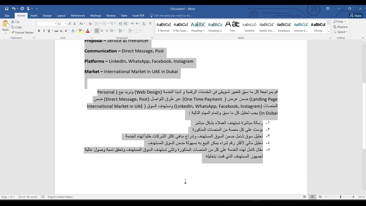
Task: Switch to the Layout tab
Action: (61, 15)
